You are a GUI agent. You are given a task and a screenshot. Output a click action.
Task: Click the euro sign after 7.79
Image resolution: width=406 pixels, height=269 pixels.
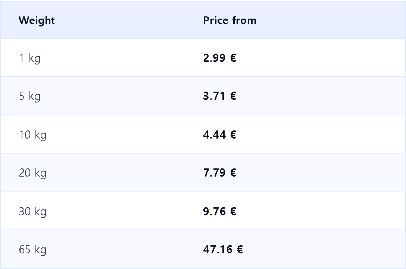pyautogui.click(x=233, y=173)
